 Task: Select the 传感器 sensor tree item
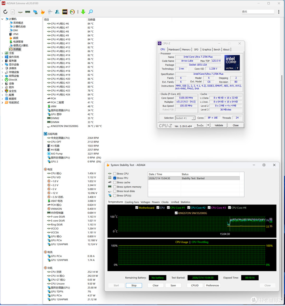click(x=15, y=49)
